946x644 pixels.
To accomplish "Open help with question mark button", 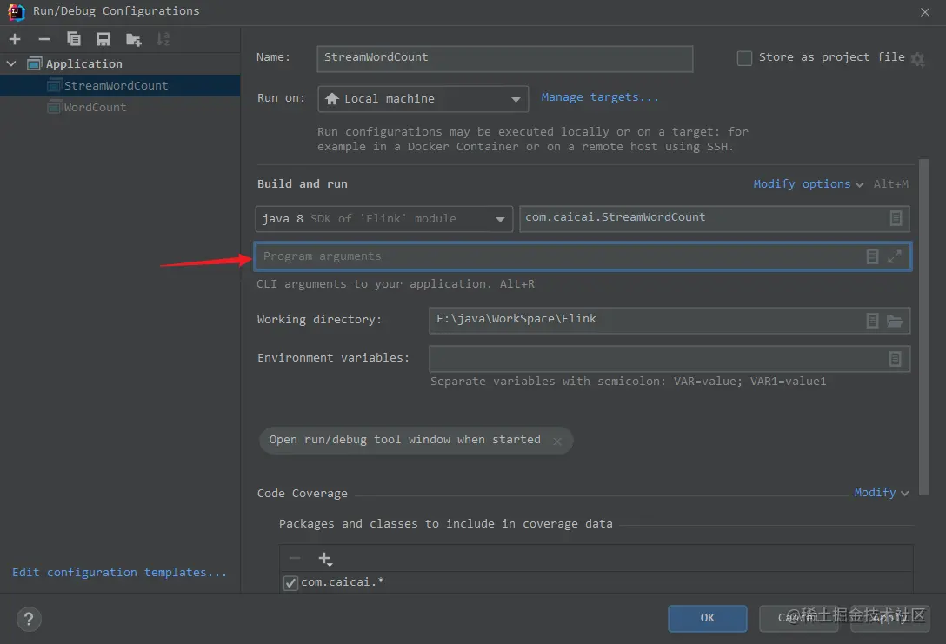I will pyautogui.click(x=29, y=620).
